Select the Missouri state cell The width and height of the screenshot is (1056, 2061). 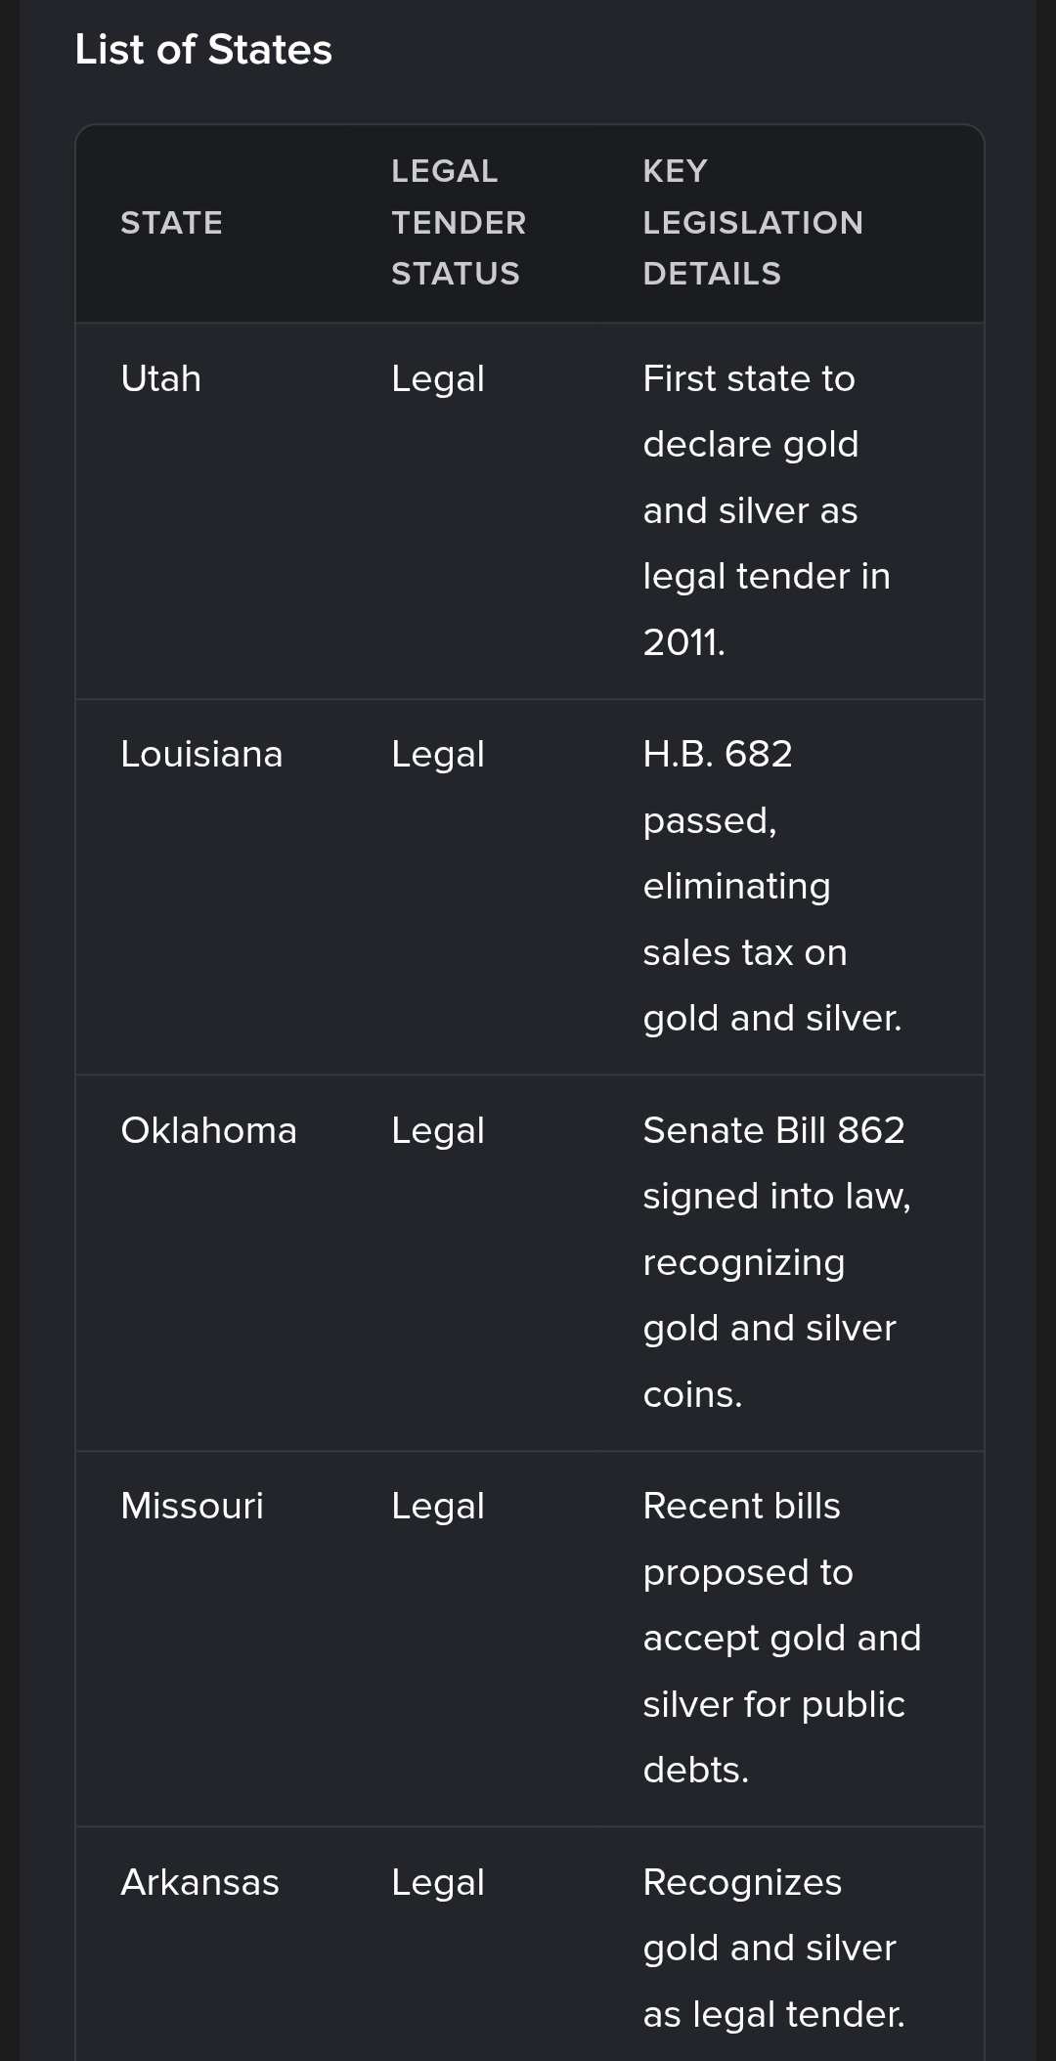(192, 1506)
